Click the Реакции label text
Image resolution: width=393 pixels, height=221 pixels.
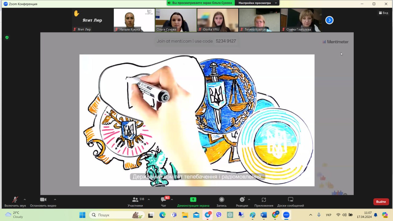[242, 206]
